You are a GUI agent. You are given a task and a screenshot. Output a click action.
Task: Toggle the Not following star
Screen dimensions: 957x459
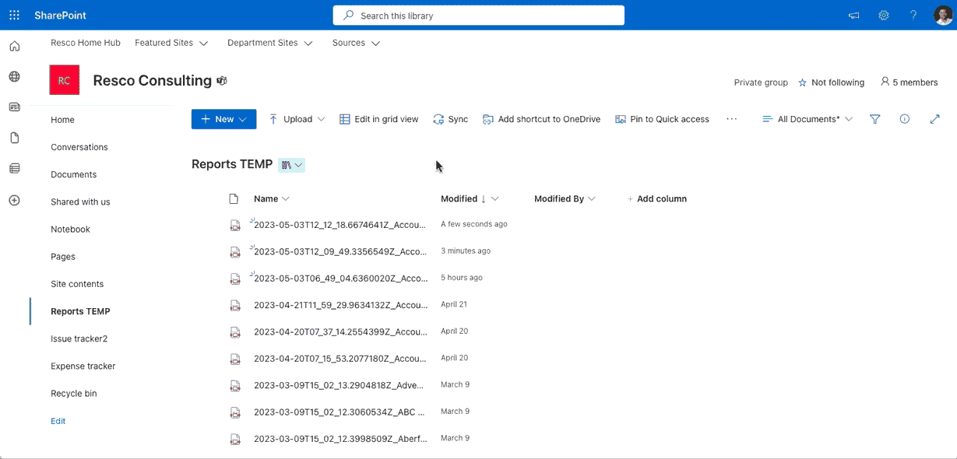pyautogui.click(x=803, y=82)
